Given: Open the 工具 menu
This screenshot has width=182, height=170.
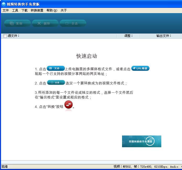Looking at the screenshot, I should [x=15, y=10].
